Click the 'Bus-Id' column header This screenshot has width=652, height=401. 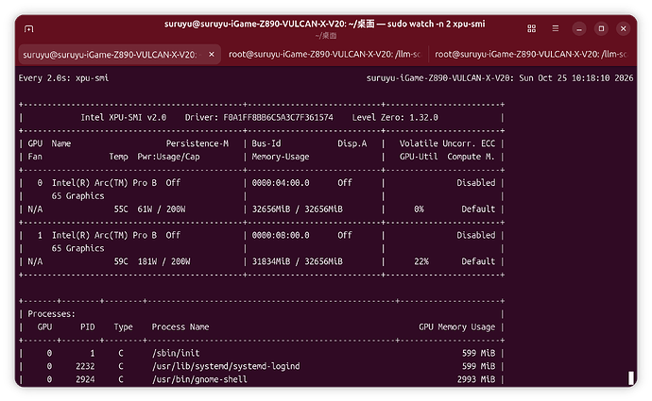coord(266,143)
